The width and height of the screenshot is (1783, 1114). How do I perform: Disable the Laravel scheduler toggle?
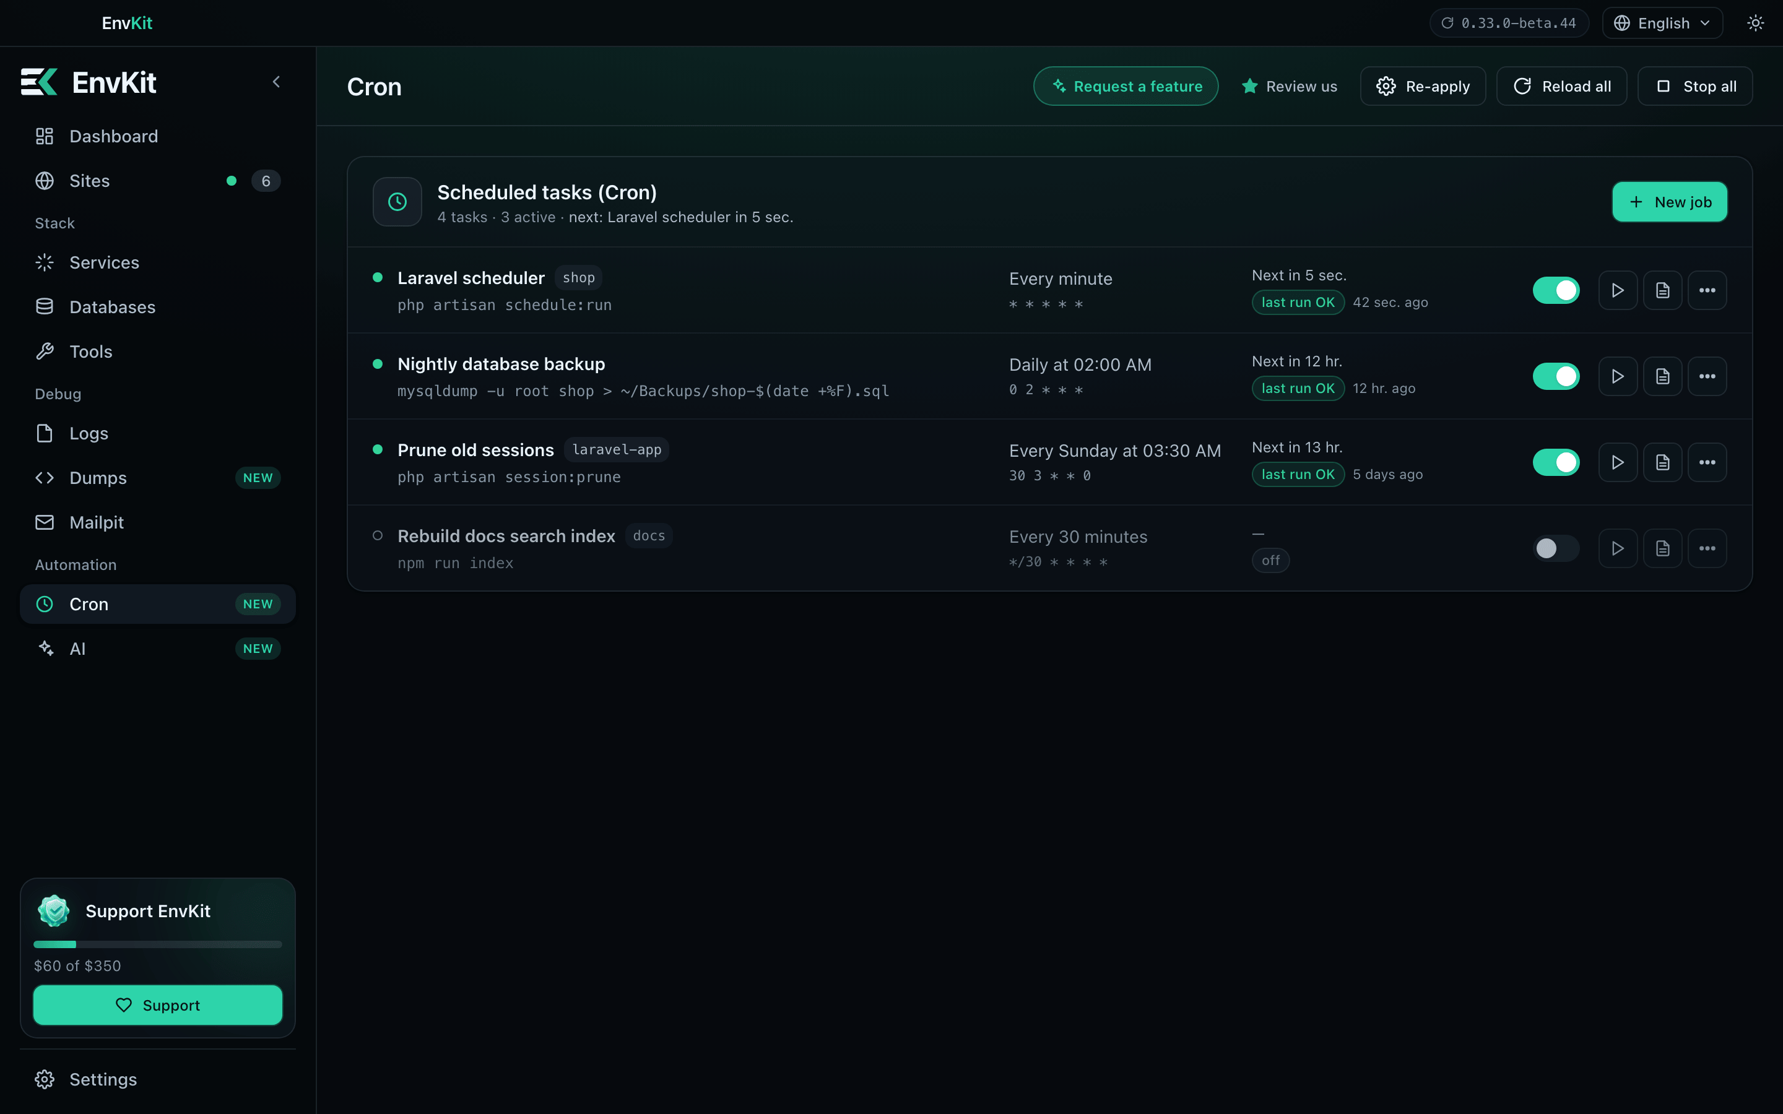point(1556,290)
